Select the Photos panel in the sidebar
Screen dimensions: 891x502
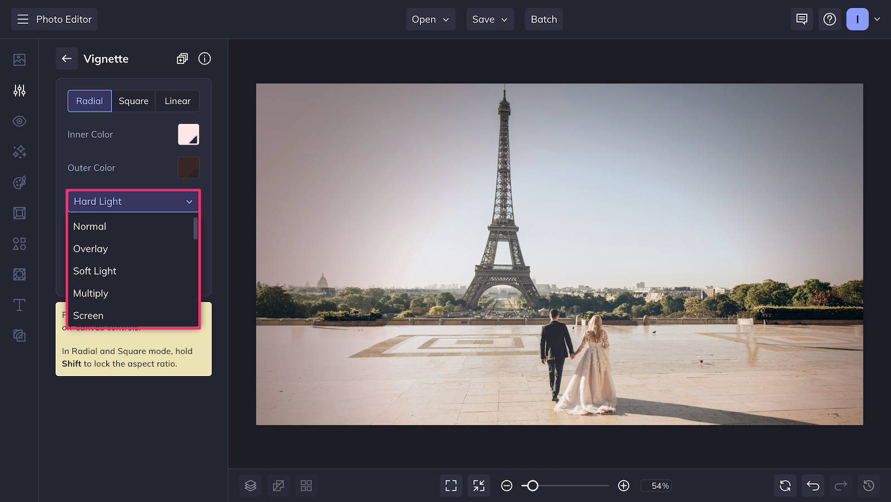pos(19,59)
